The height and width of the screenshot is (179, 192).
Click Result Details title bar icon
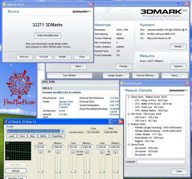122,83
